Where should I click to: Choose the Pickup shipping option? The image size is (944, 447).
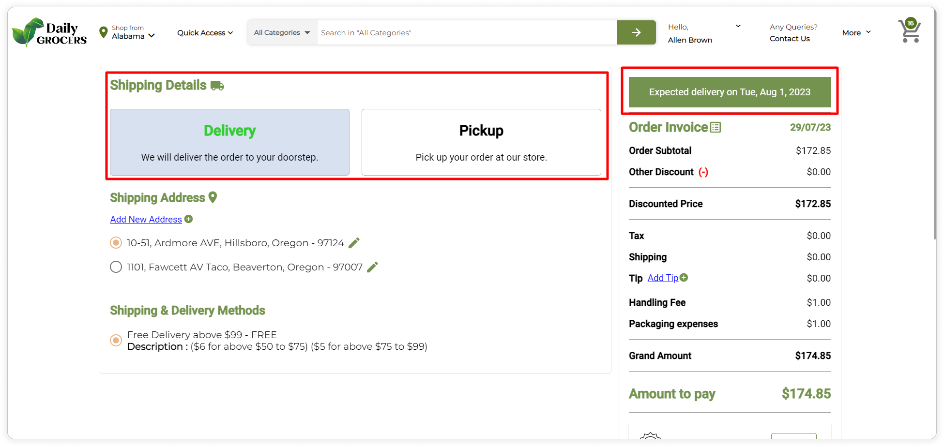pyautogui.click(x=481, y=142)
